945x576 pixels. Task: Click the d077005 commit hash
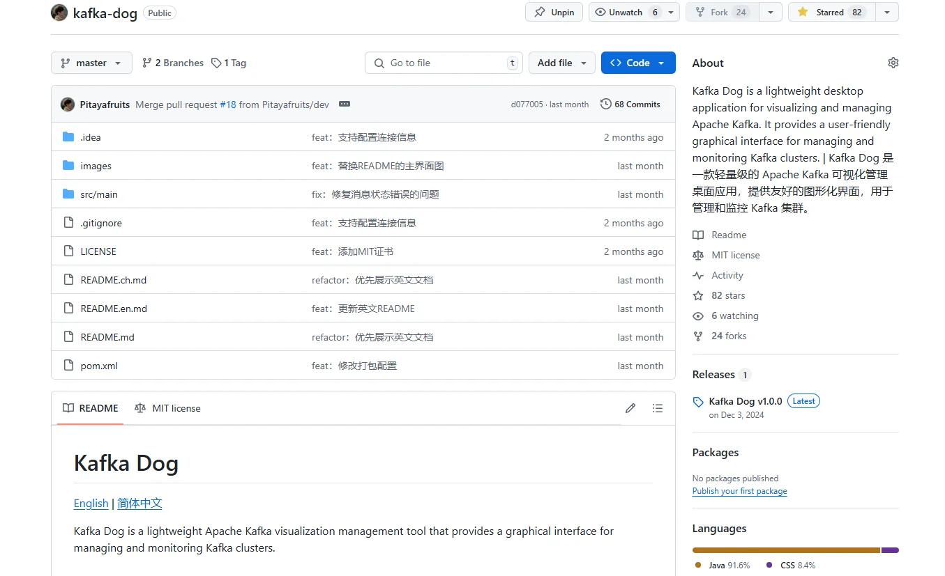point(527,104)
